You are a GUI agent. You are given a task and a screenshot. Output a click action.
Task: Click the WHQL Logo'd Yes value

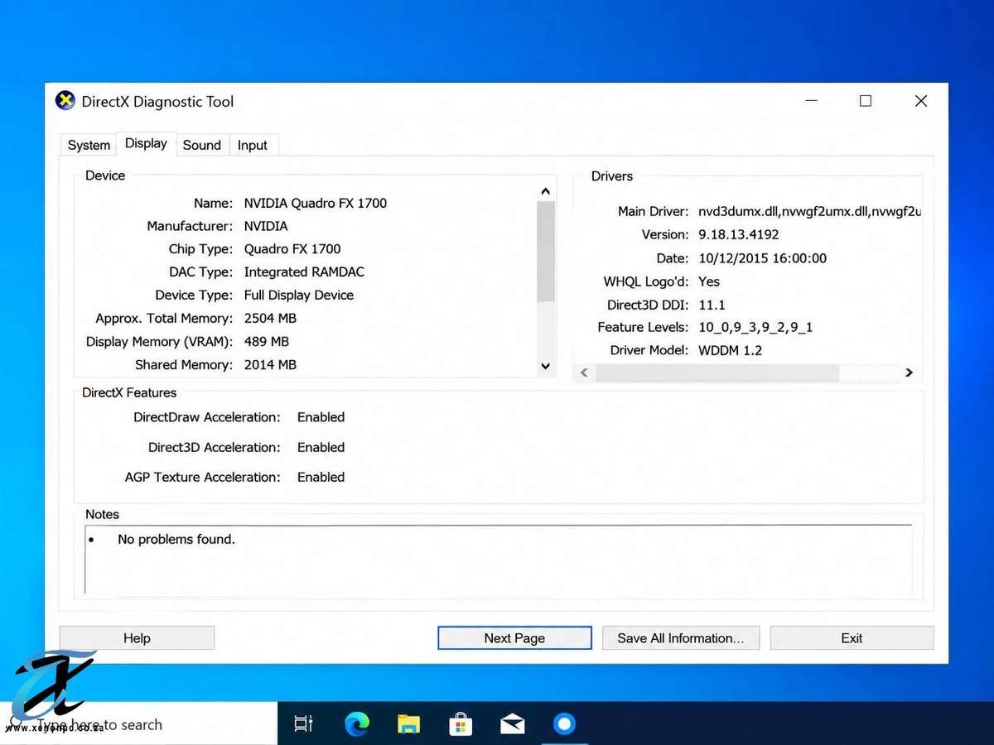(709, 281)
